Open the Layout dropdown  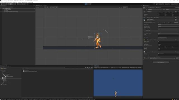[x=174, y=4]
